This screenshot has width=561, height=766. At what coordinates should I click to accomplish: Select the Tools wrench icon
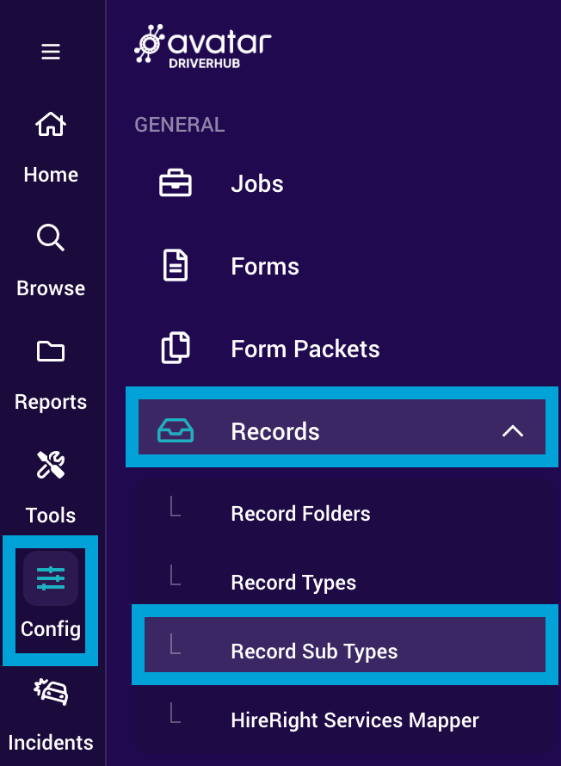pos(51,466)
